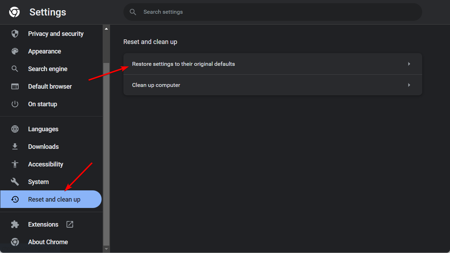
Task: Click the Reset and clean up heading
Action: pyautogui.click(x=150, y=42)
